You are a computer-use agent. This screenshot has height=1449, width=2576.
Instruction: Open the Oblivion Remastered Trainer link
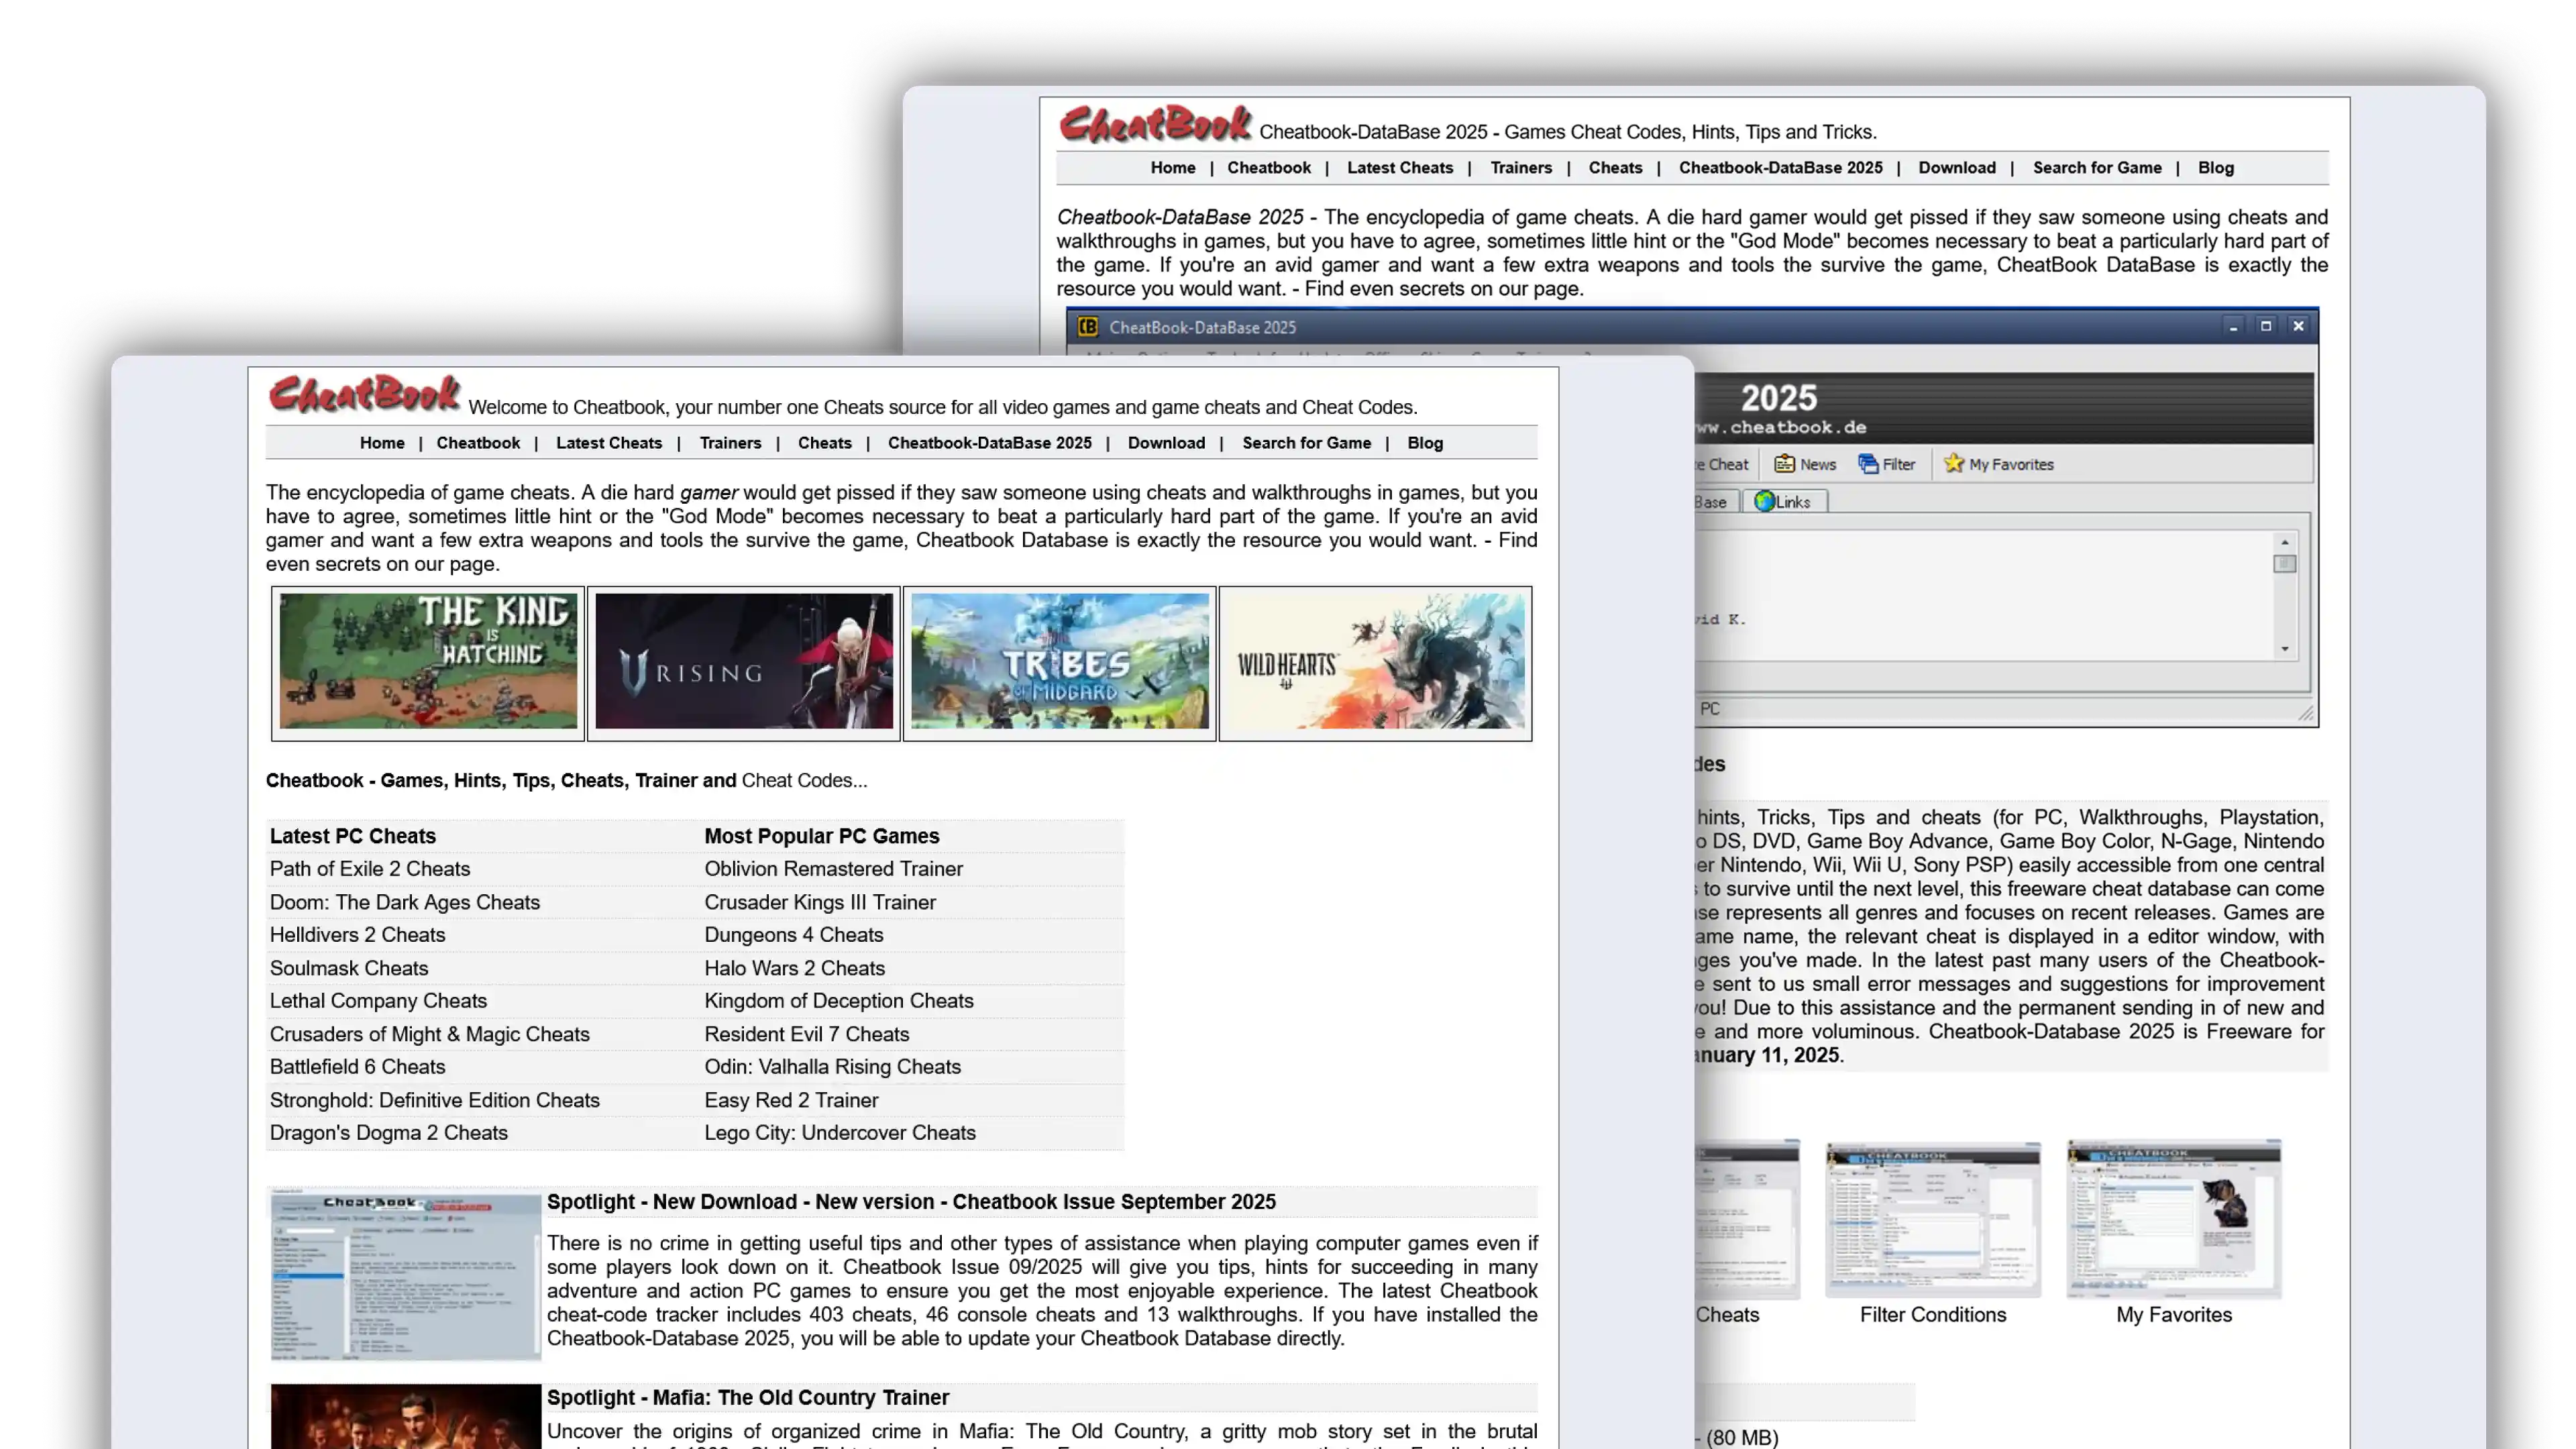tap(833, 869)
